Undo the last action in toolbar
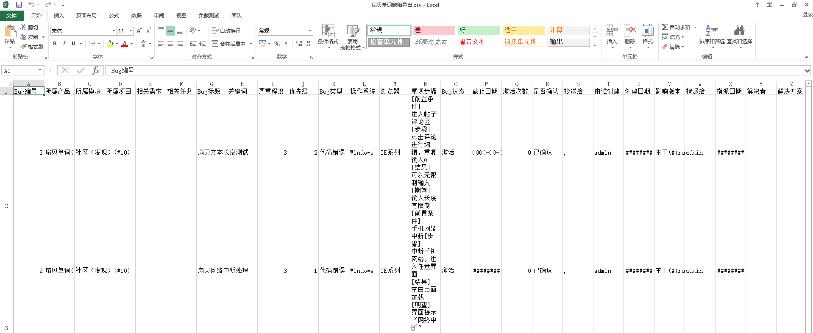 (31, 5)
